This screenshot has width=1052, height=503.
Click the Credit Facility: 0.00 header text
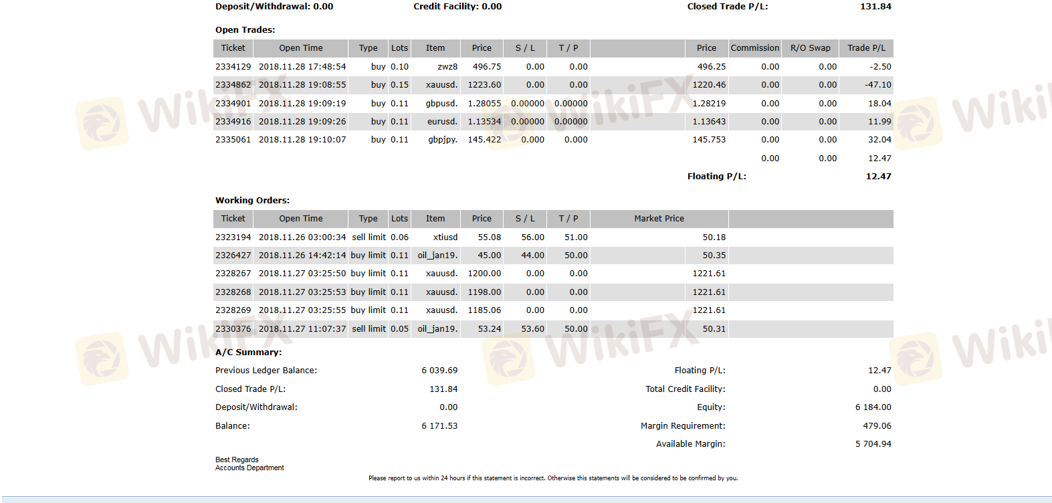click(457, 7)
